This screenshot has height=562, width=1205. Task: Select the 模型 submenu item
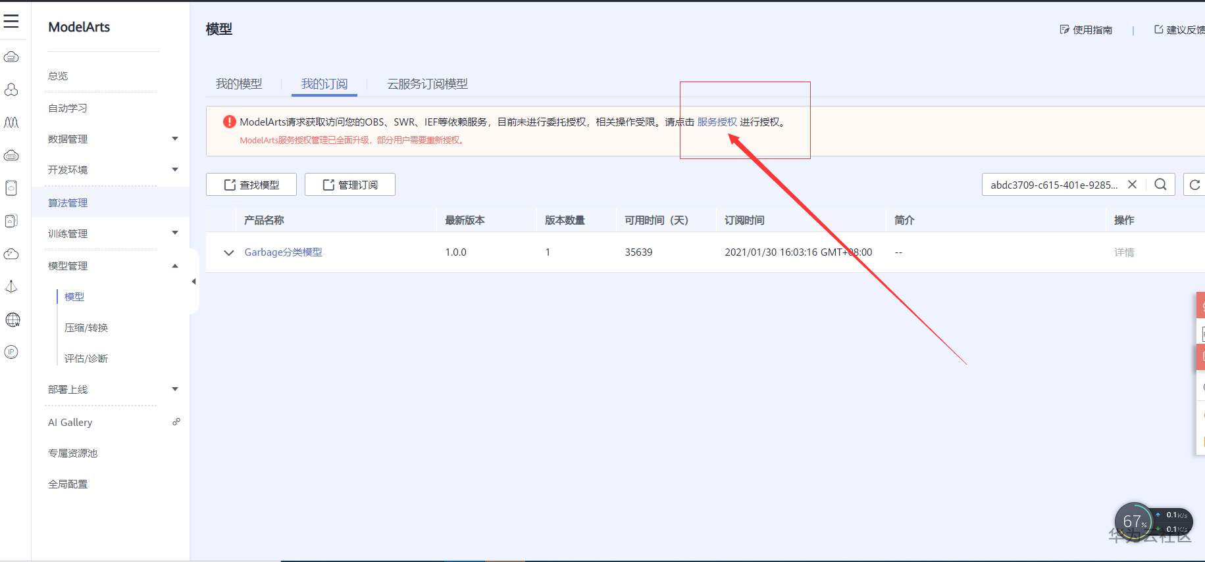pos(74,296)
